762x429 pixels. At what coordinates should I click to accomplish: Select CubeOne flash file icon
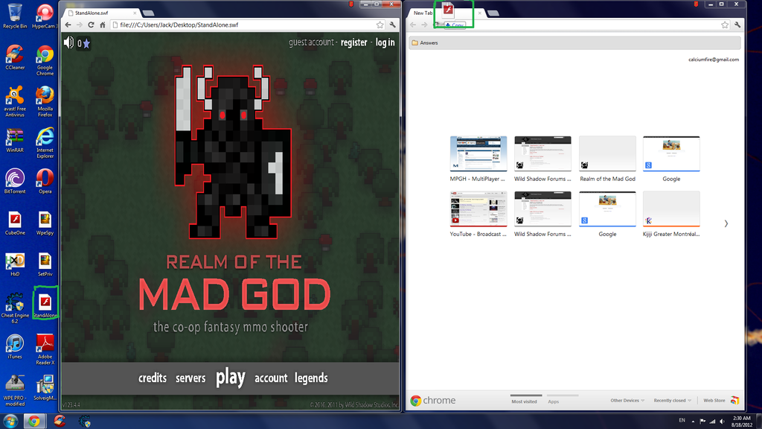click(x=15, y=223)
